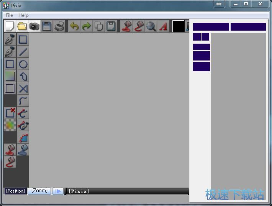Undo with the yellow arrow

point(74,26)
